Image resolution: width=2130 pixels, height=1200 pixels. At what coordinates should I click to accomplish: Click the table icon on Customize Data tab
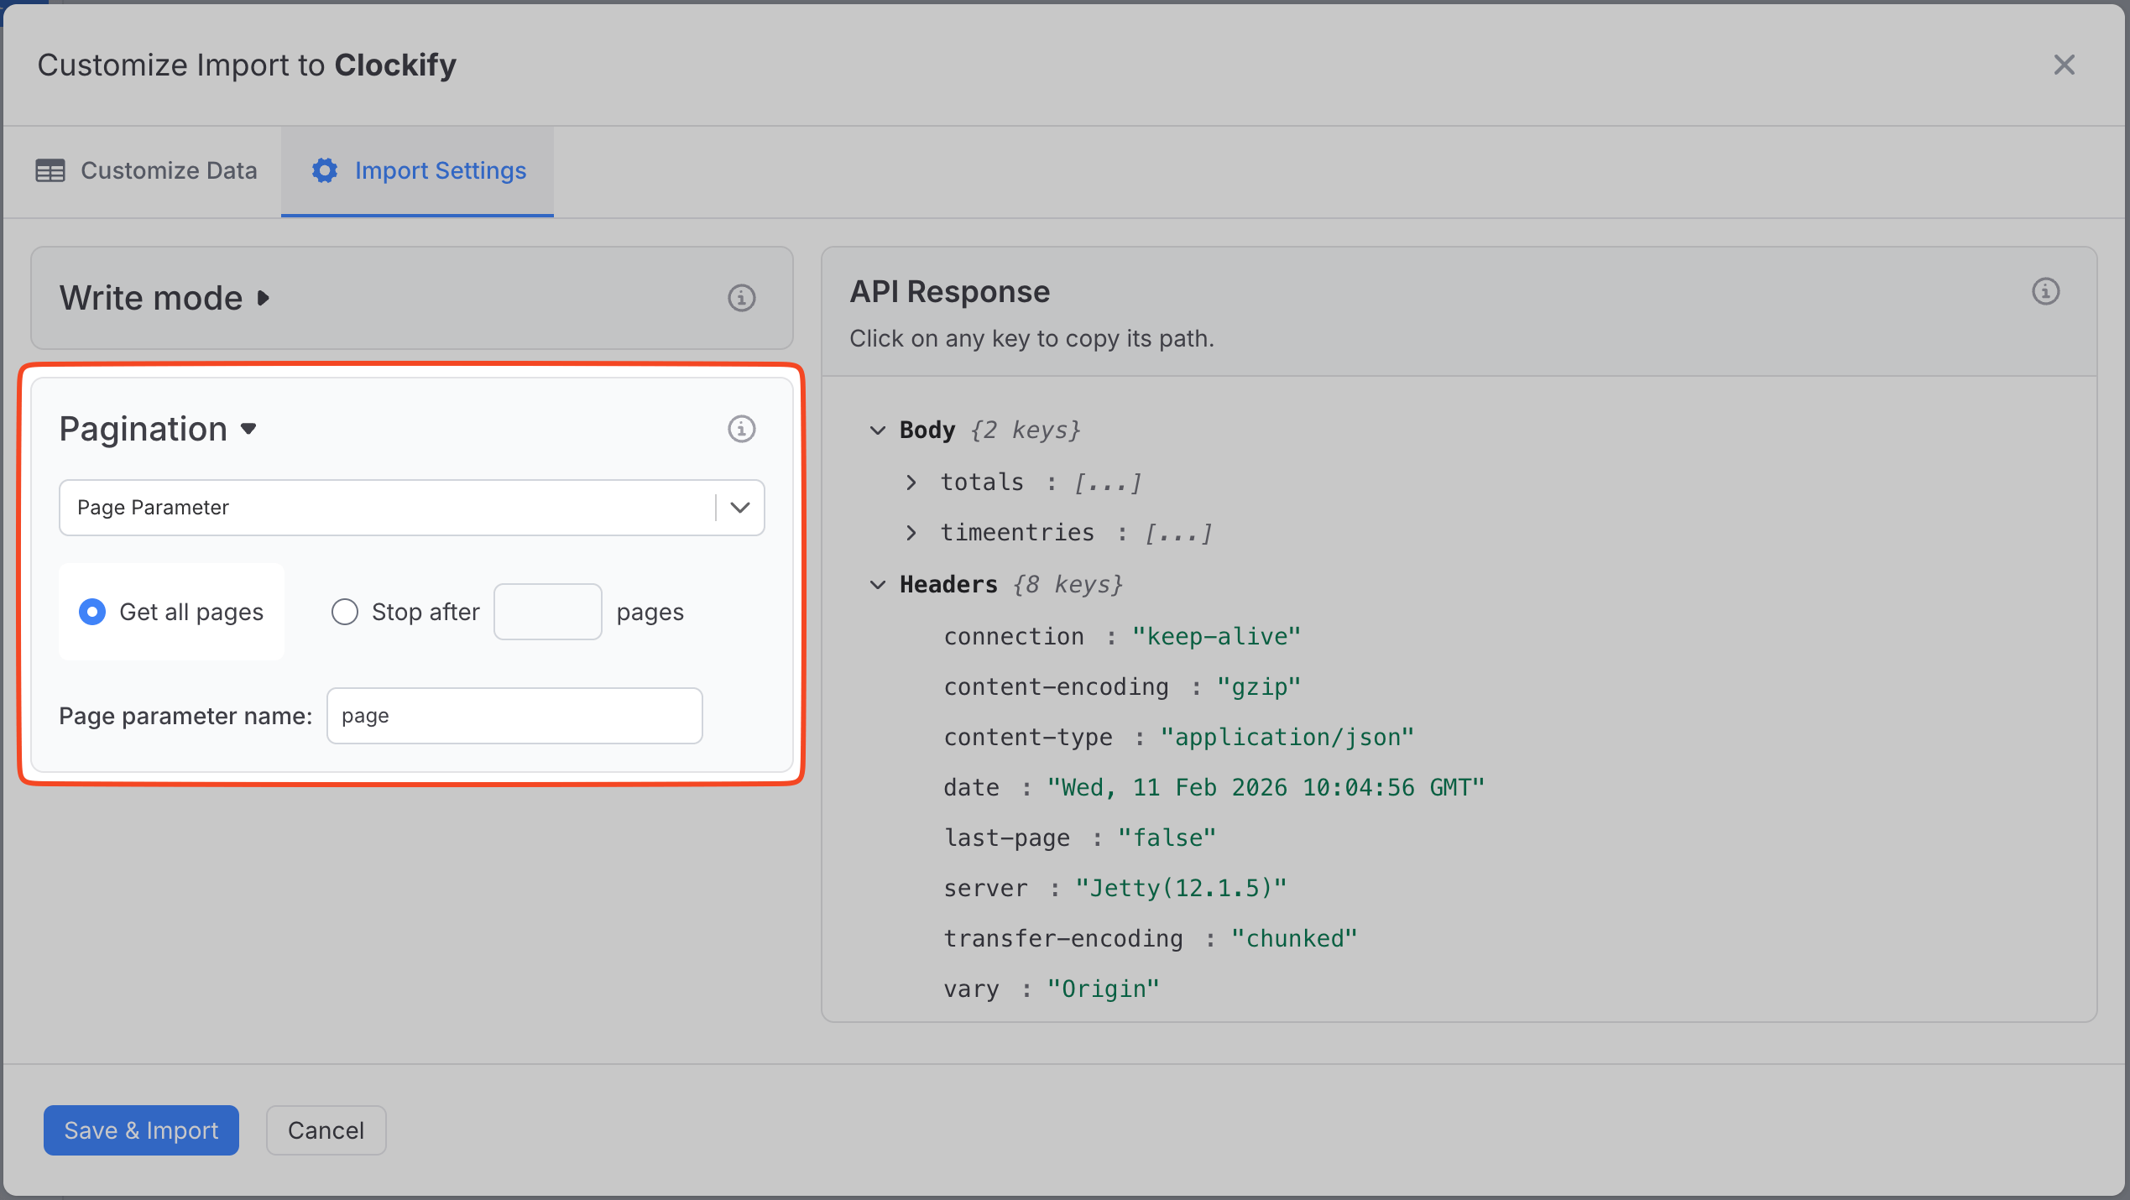[50, 170]
